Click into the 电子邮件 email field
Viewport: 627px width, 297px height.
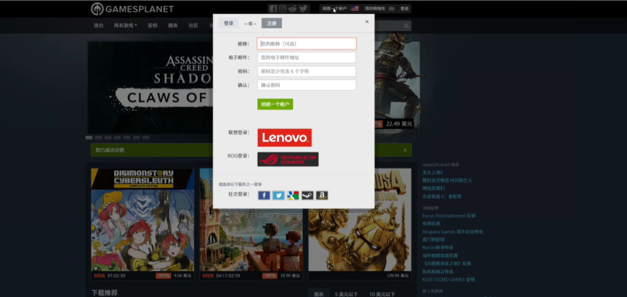click(307, 58)
